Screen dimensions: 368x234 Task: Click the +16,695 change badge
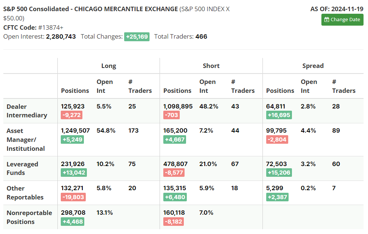tap(279, 115)
